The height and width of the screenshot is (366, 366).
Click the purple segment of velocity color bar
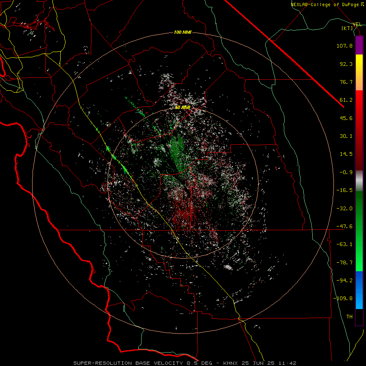point(359,45)
